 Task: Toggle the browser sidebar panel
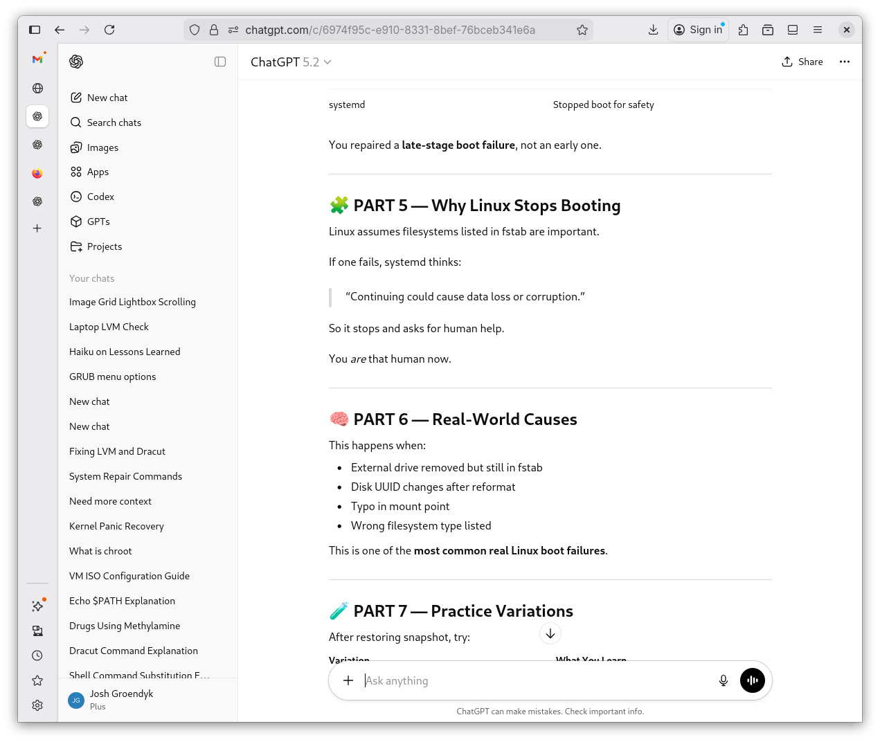tap(35, 30)
